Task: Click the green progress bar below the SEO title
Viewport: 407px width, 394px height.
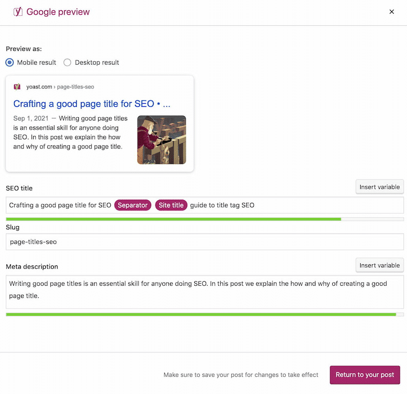Action: (x=173, y=219)
